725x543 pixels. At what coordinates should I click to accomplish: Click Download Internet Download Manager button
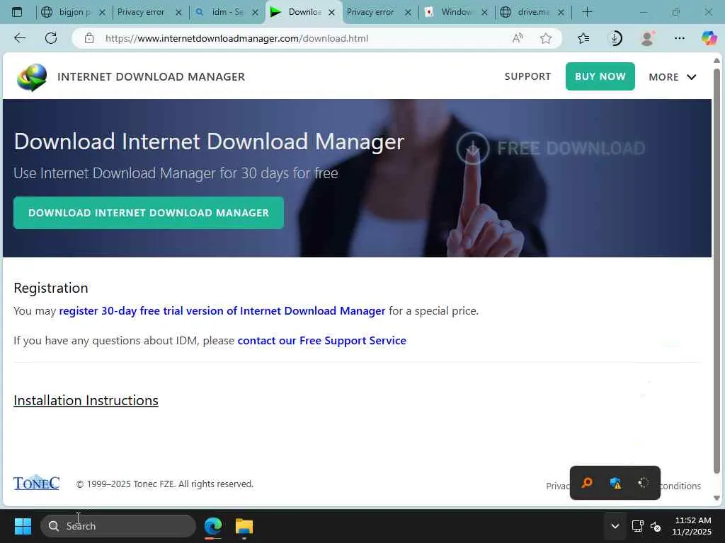coord(149,213)
